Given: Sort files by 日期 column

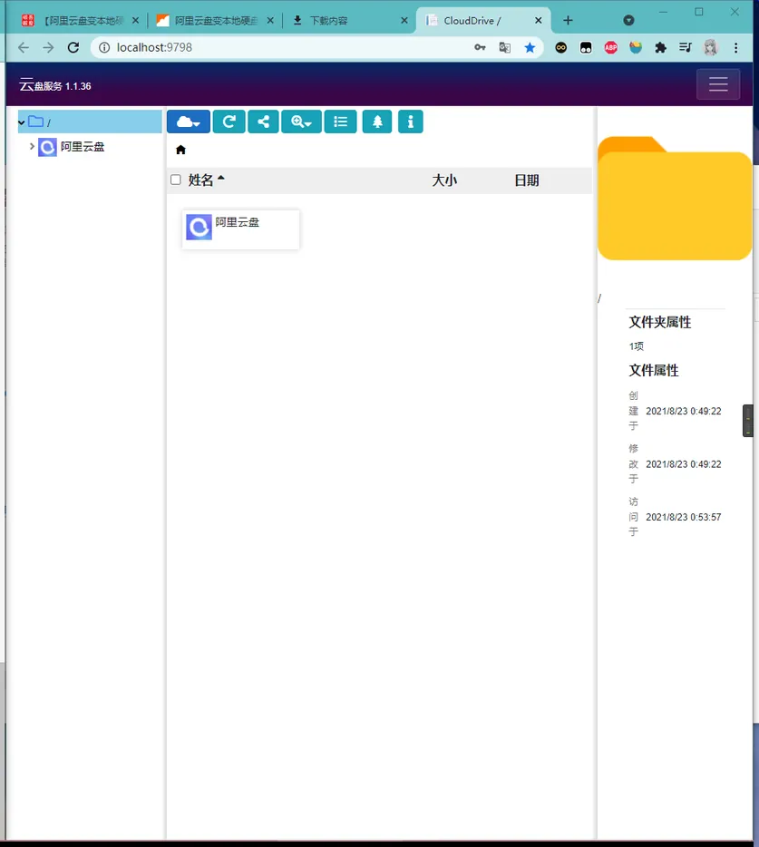Looking at the screenshot, I should pyautogui.click(x=527, y=180).
